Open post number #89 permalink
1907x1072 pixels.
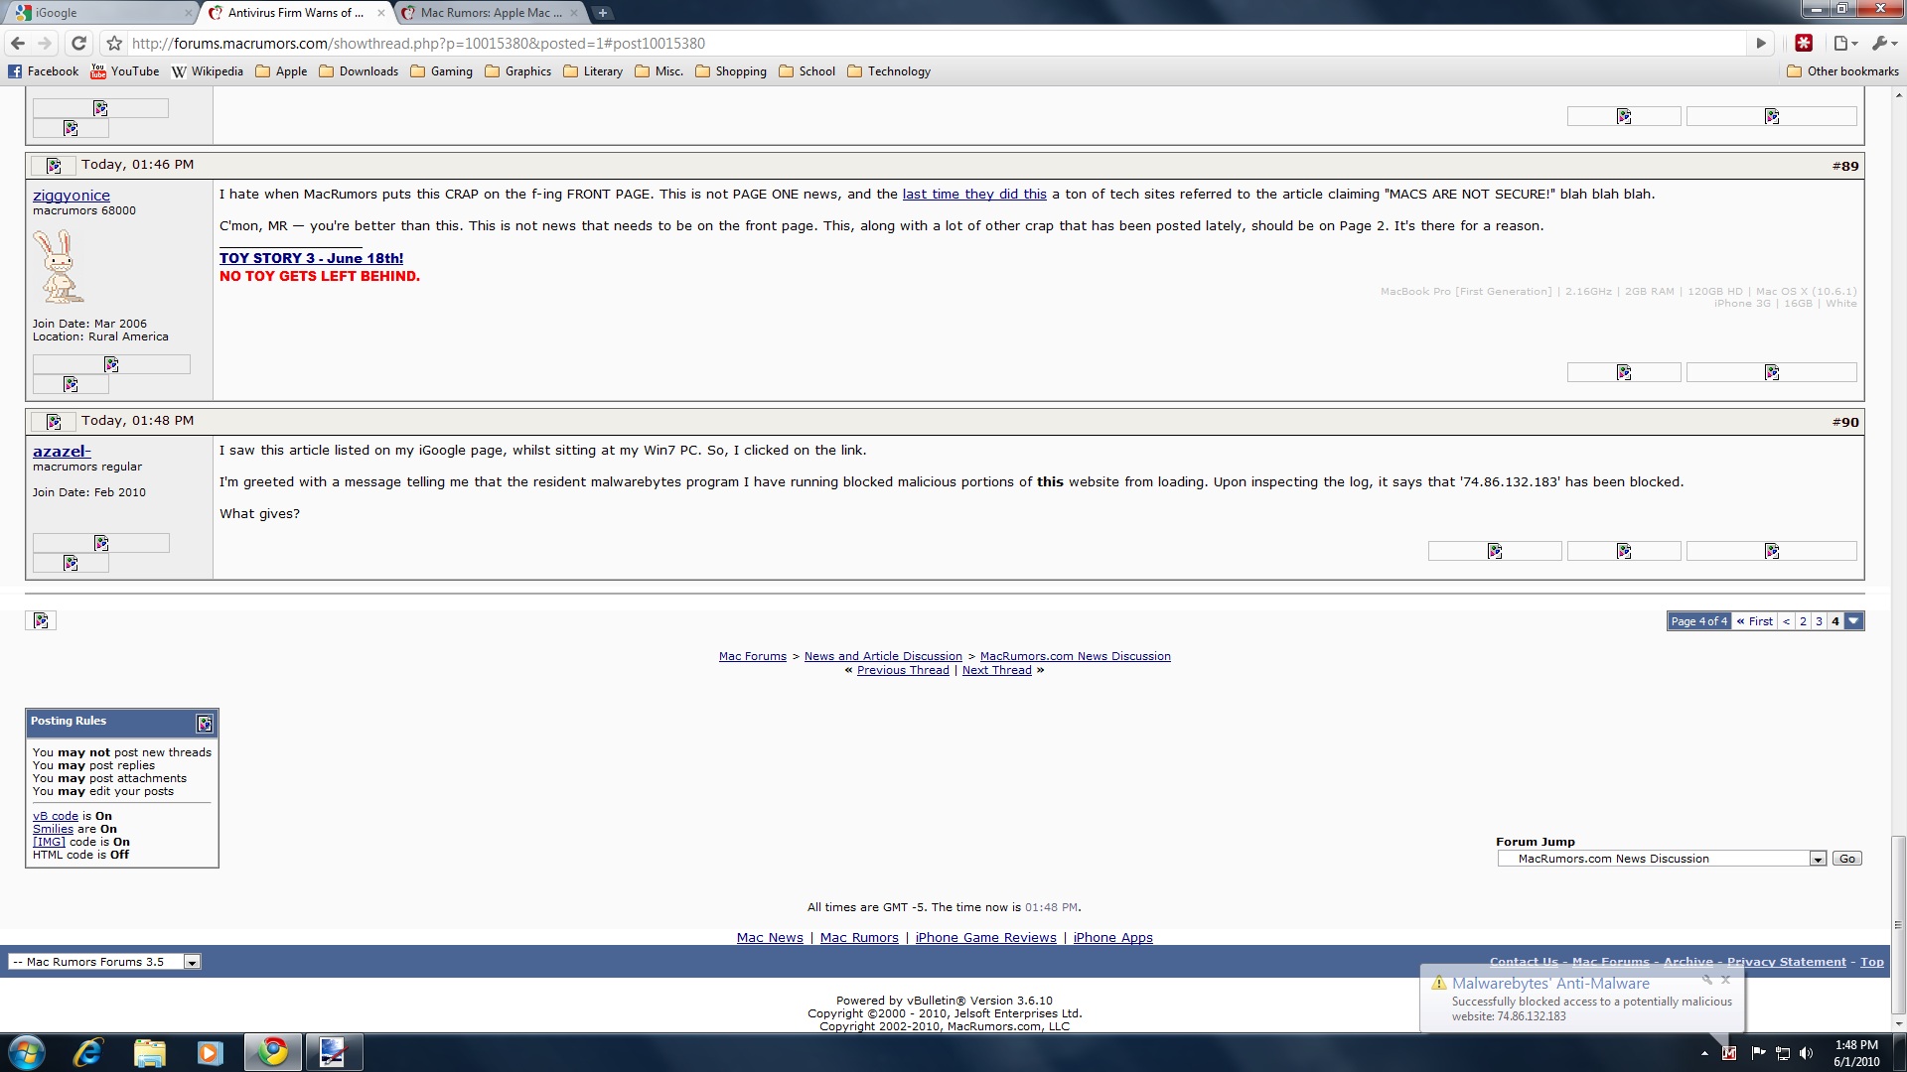point(1848,166)
